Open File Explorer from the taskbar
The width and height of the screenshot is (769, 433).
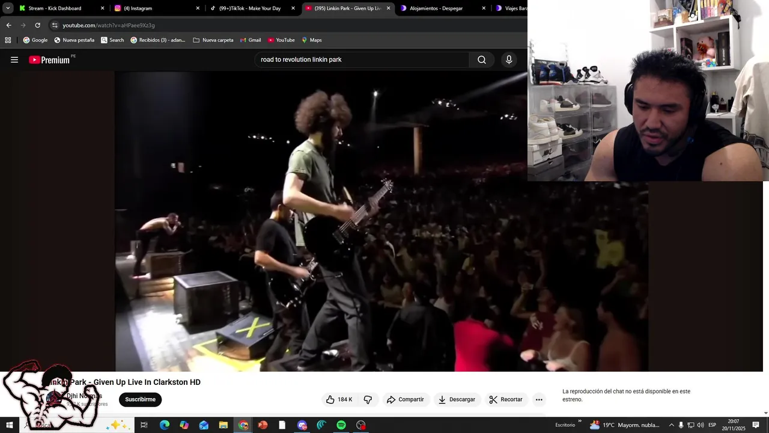click(223, 425)
